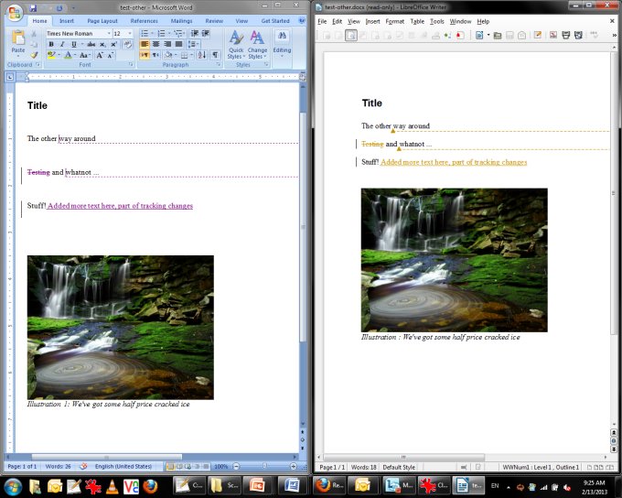
Task: Click the Bullets list icon
Action: [x=145, y=33]
